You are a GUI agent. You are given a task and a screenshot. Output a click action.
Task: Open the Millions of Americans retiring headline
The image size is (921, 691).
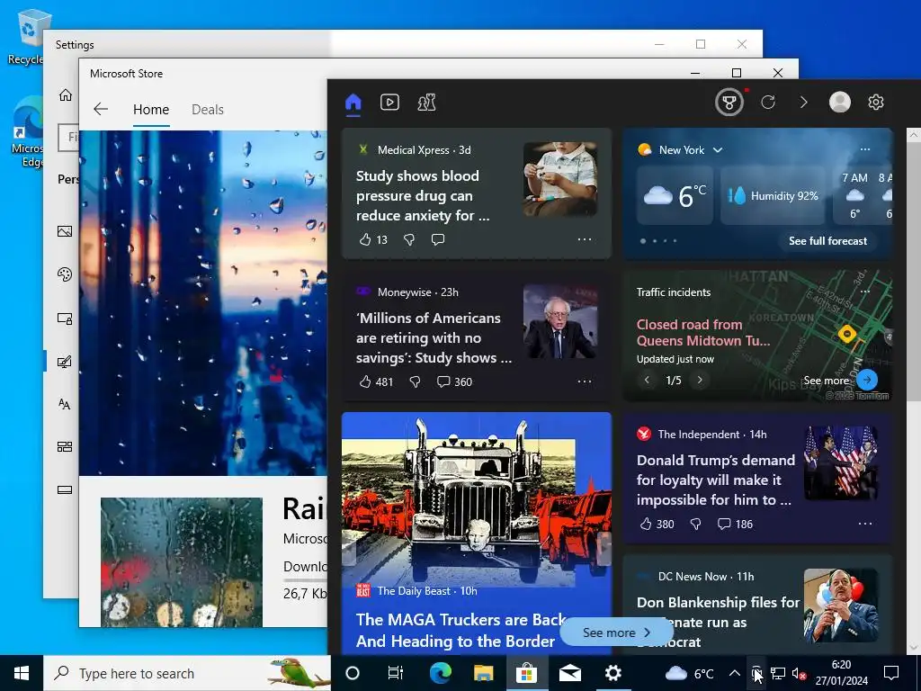(x=434, y=338)
